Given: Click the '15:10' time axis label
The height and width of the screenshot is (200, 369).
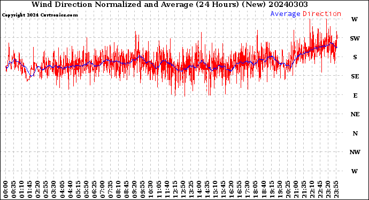Looking at the screenshot, I should point(215,189).
